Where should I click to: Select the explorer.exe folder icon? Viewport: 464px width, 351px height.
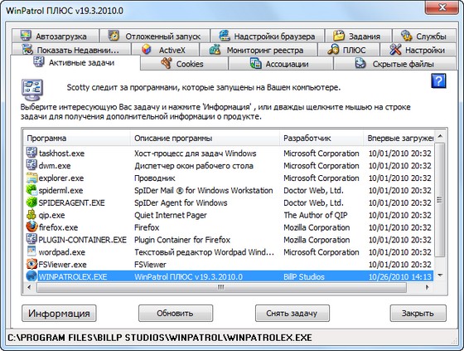31,178
